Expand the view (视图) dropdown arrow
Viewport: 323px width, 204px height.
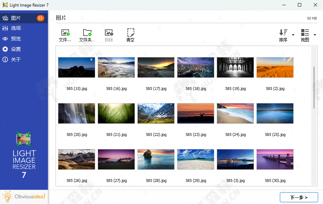point(315,35)
